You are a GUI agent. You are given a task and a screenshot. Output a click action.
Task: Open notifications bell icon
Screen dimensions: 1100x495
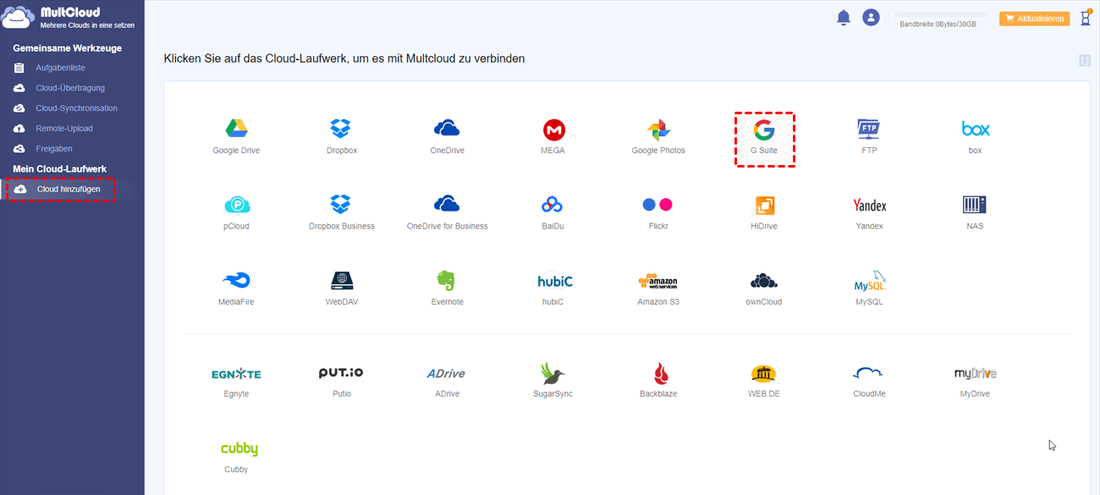(843, 18)
